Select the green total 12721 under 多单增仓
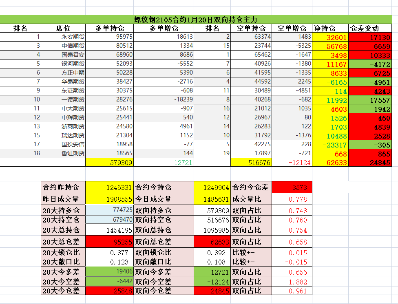The width and height of the screenshot is (398, 304). coord(164,163)
